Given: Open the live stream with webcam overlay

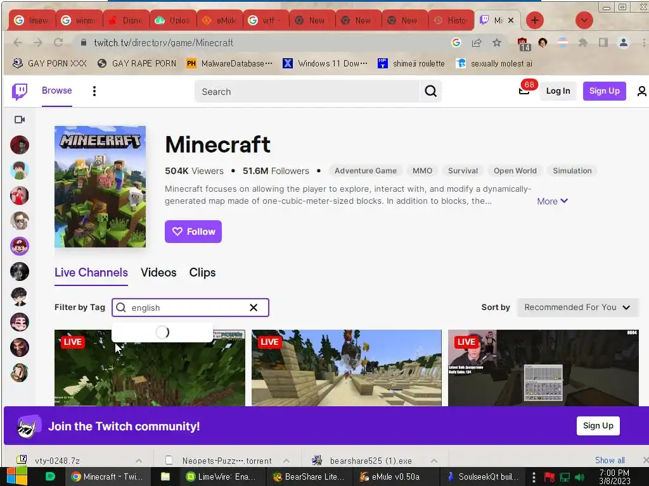Looking at the screenshot, I should pos(543,368).
